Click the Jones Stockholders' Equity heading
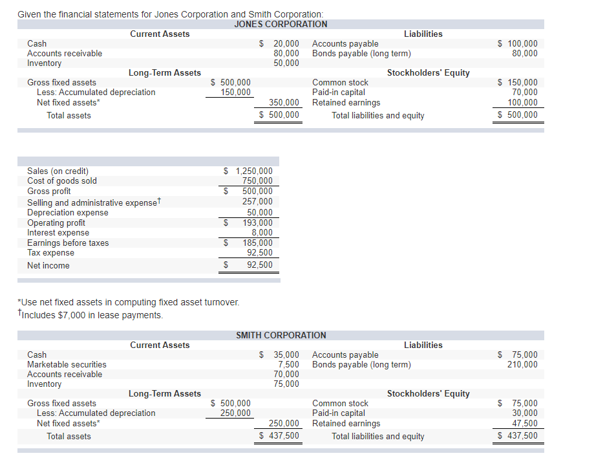 pyautogui.click(x=429, y=73)
